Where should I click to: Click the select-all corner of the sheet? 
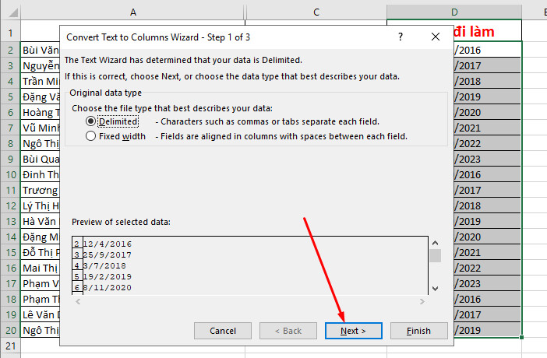[10, 12]
